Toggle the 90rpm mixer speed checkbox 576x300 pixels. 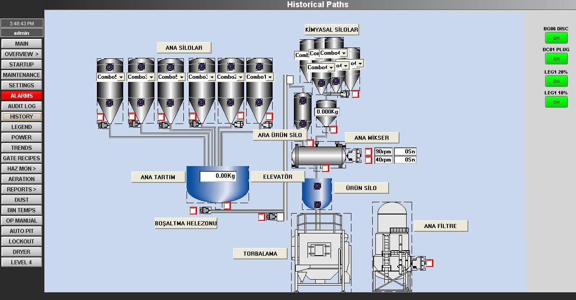(368, 152)
